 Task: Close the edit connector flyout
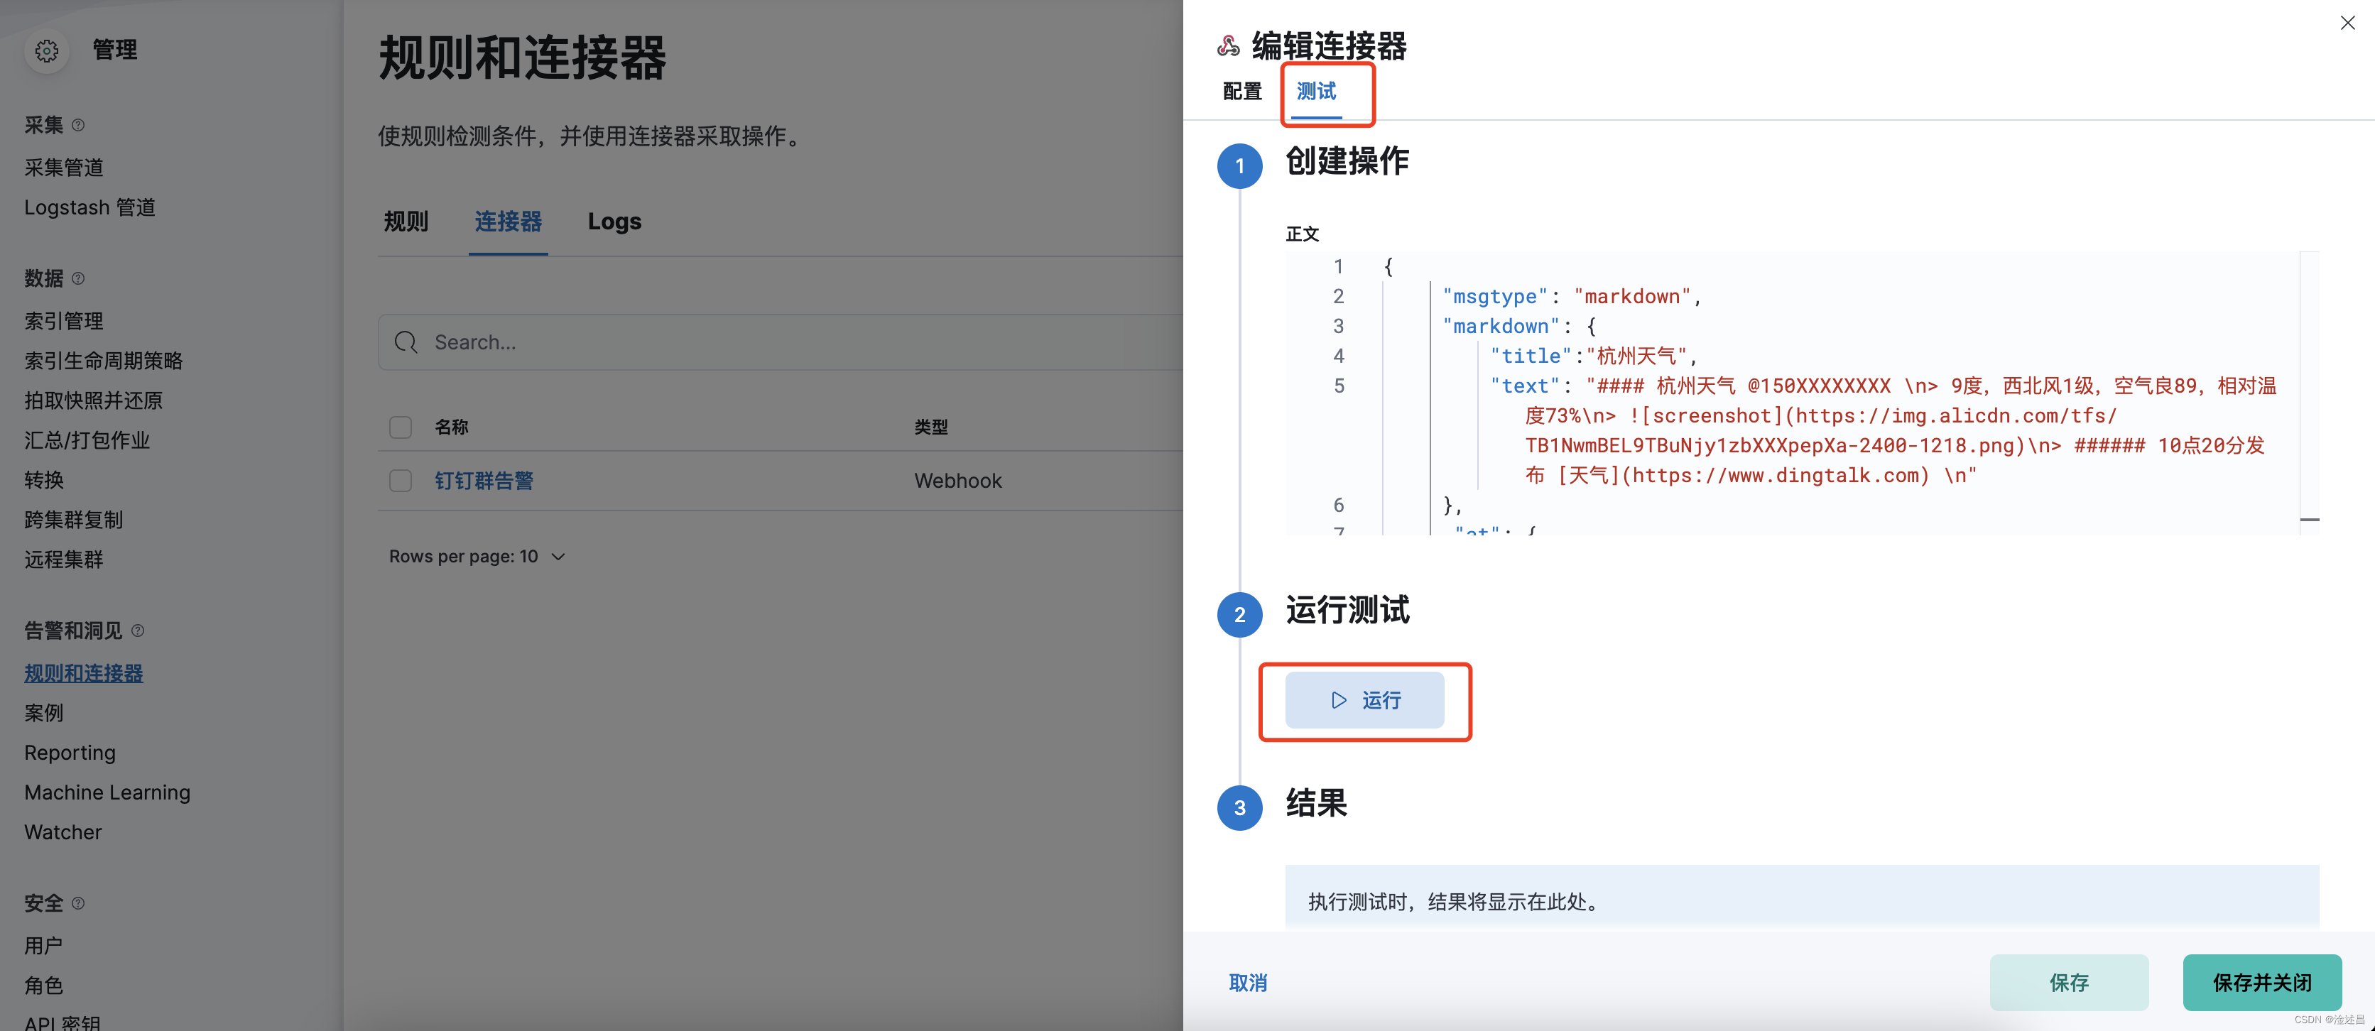click(x=2347, y=23)
